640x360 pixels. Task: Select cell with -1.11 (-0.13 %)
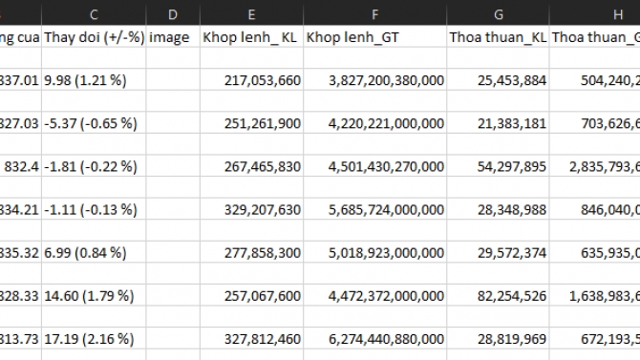click(x=94, y=209)
